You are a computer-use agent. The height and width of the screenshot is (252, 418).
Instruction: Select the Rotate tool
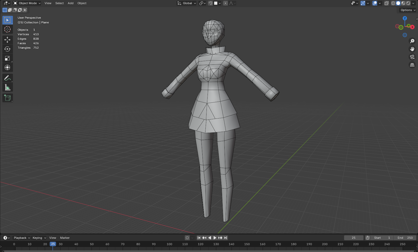pos(7,49)
